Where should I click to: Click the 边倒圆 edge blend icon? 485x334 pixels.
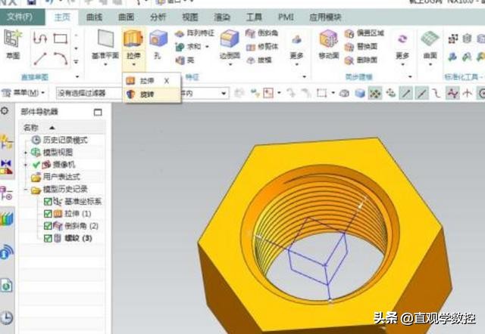coord(230,40)
